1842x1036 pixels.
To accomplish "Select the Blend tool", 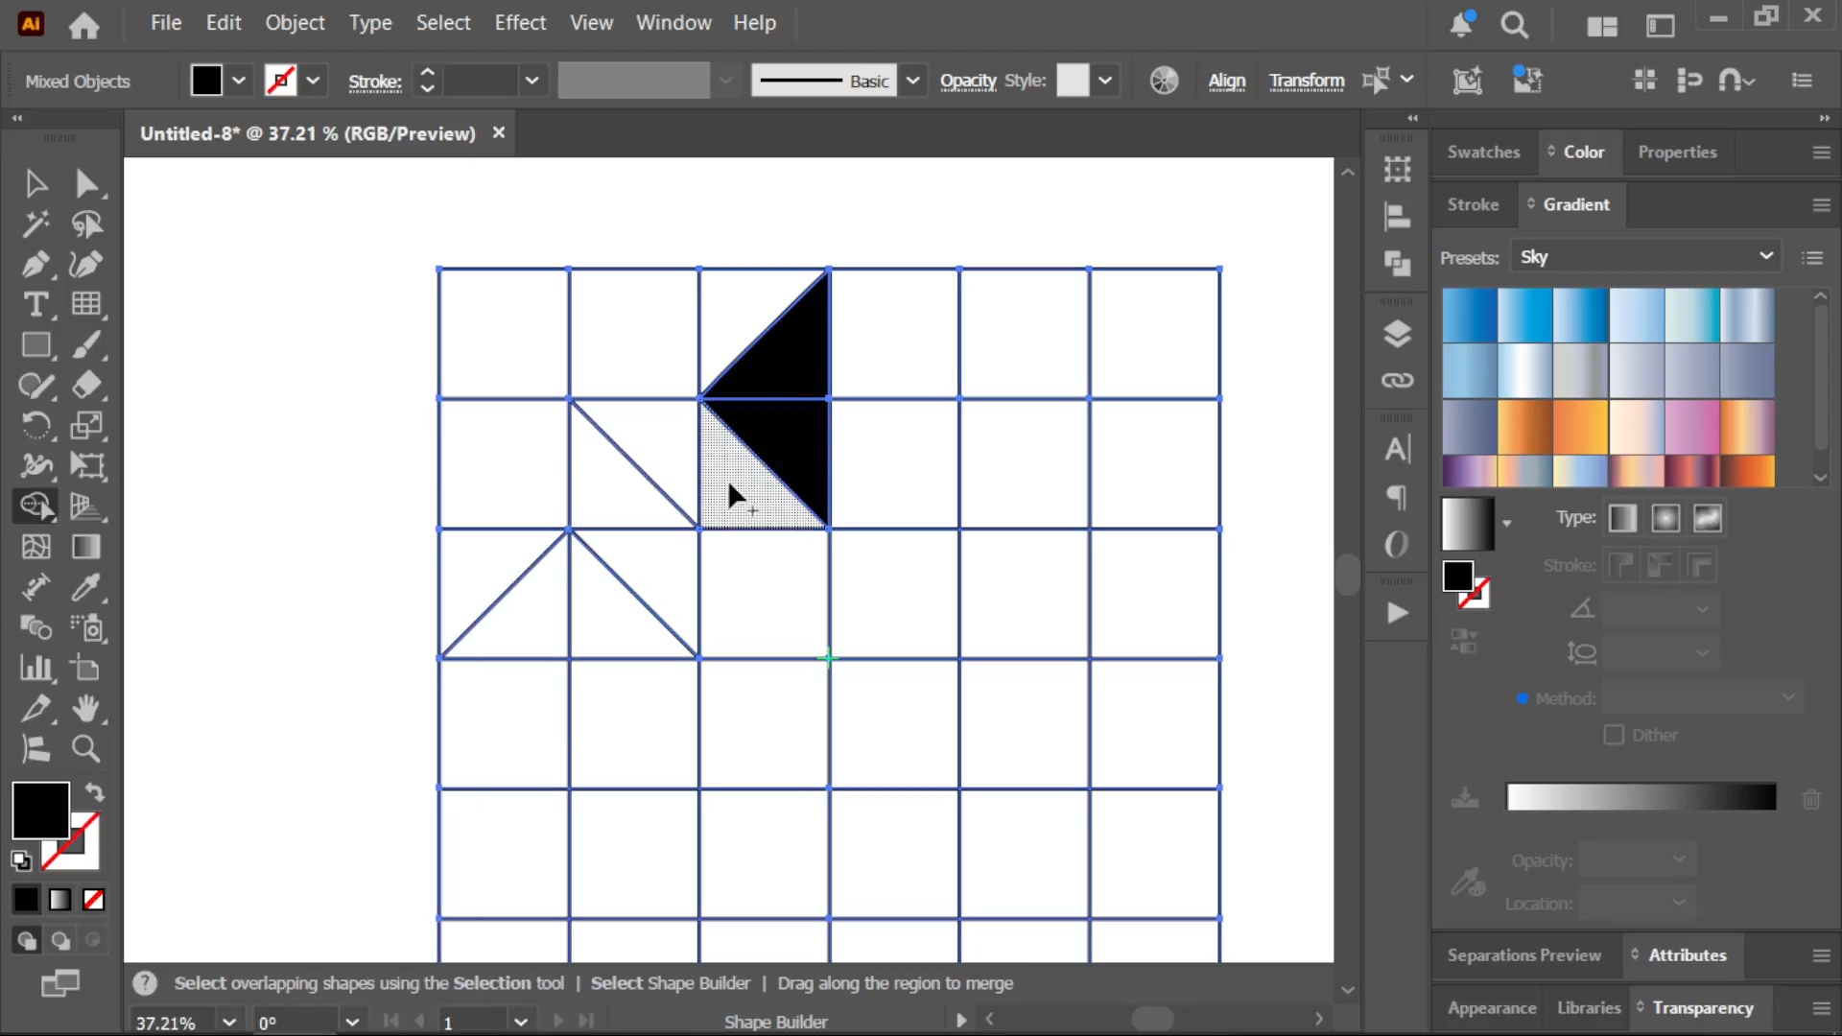I will [35, 627].
